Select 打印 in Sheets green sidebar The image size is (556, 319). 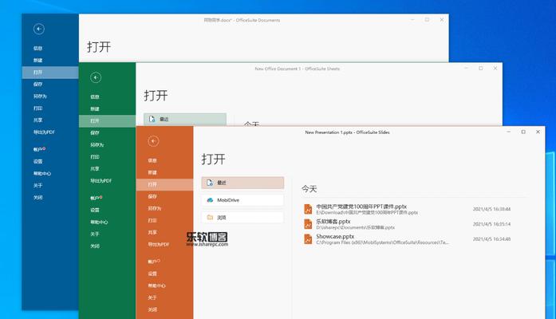pyautogui.click(x=95, y=157)
